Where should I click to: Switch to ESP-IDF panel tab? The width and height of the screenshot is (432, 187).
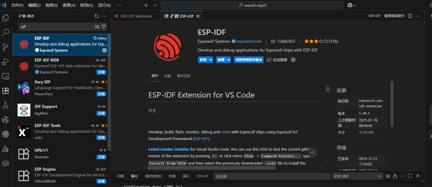pos(202,176)
